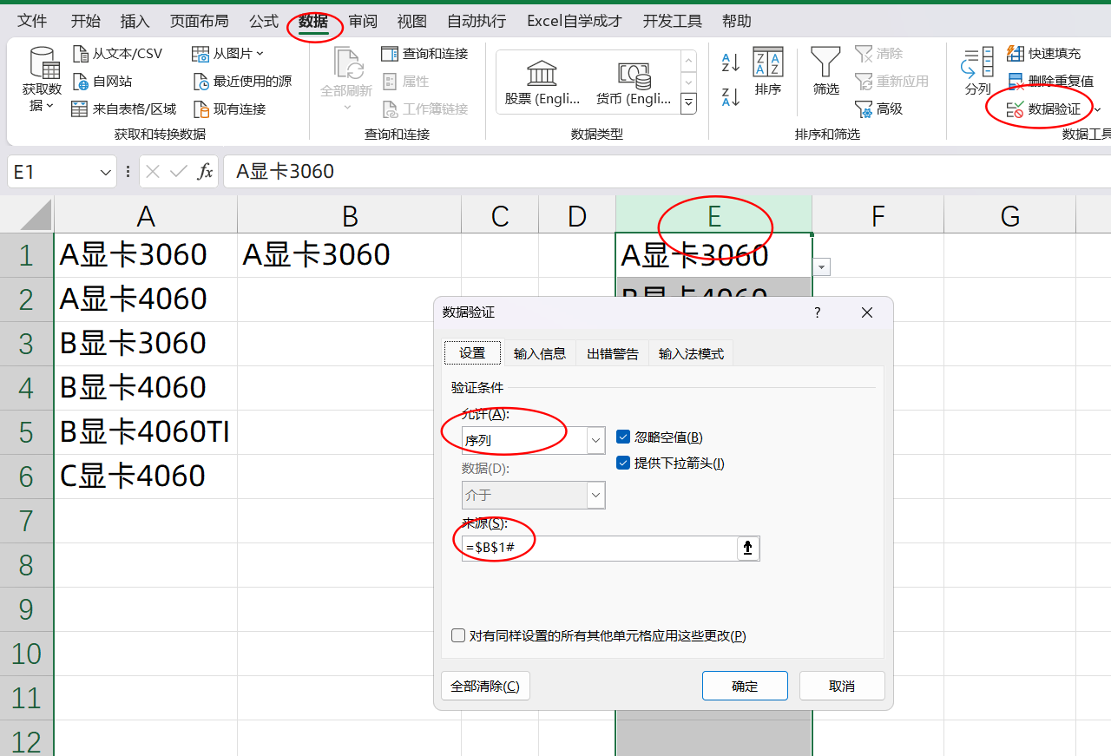Import data 自网站

pos(102,82)
